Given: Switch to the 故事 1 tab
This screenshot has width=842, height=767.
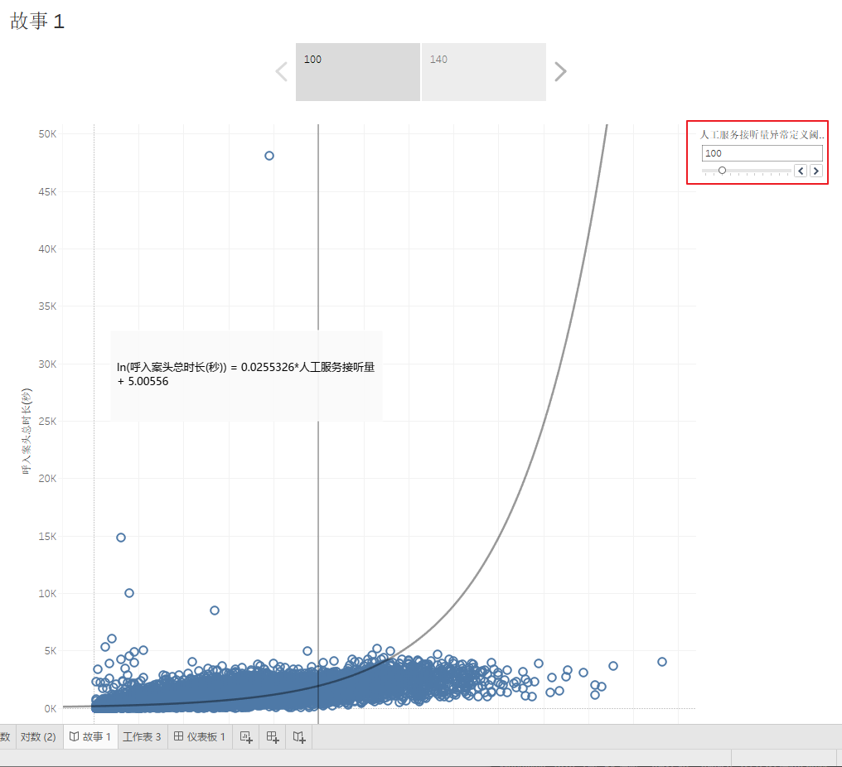Looking at the screenshot, I should click(x=90, y=736).
